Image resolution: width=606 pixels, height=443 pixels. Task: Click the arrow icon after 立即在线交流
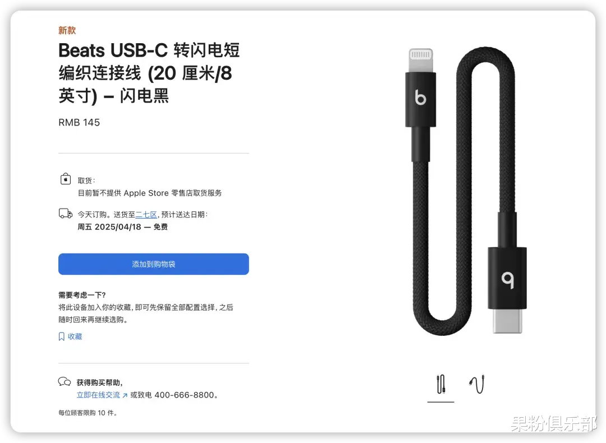pos(125,395)
